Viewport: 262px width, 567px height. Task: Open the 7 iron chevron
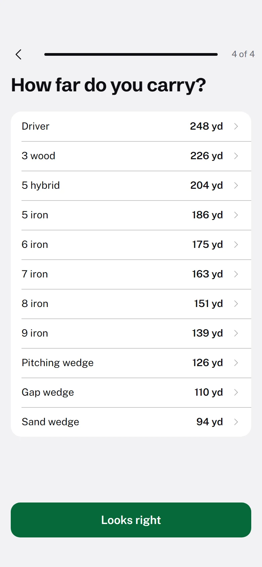tap(236, 274)
